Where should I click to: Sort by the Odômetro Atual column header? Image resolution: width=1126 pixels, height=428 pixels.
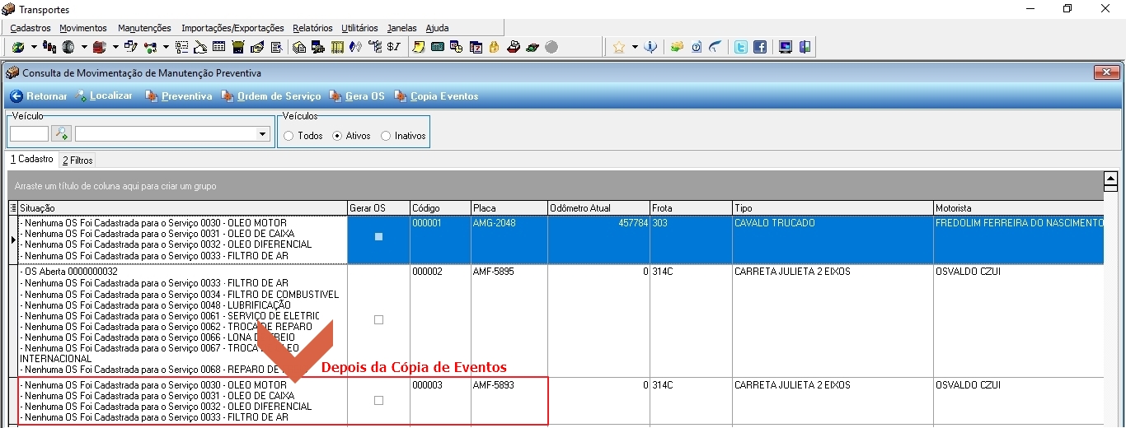coord(598,208)
